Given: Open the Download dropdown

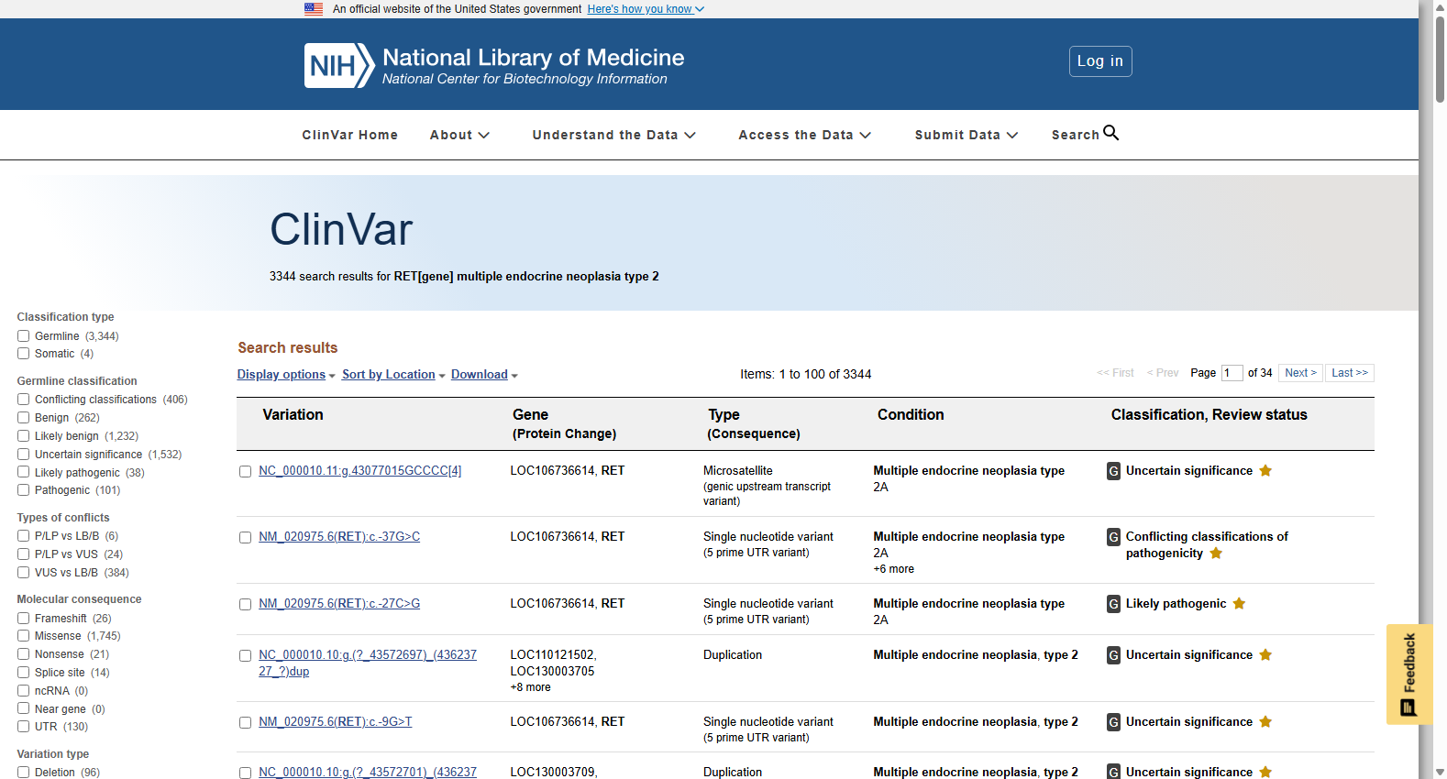Looking at the screenshot, I should tap(484, 375).
